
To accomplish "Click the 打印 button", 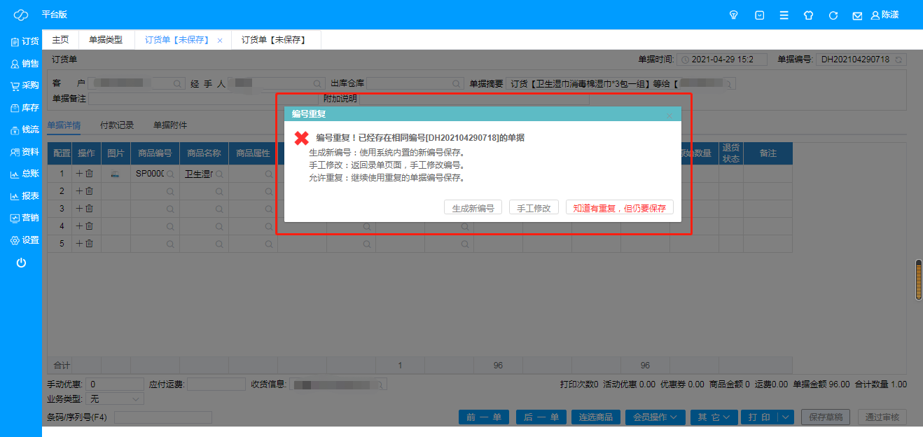I will (x=760, y=417).
